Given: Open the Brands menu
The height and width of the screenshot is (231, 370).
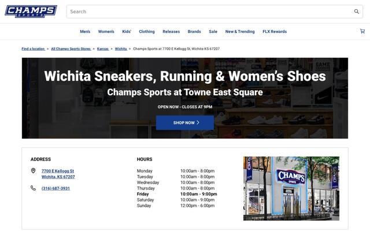Looking at the screenshot, I should [x=194, y=32].
